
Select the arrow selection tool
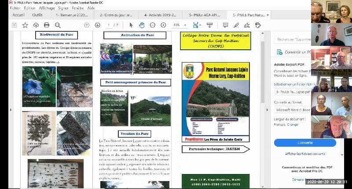pos(131,25)
